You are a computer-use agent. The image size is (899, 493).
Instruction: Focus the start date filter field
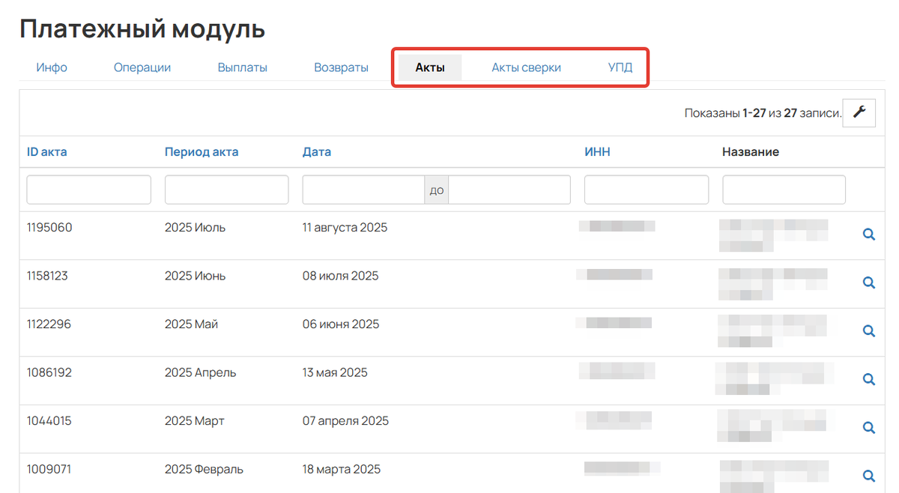click(363, 190)
